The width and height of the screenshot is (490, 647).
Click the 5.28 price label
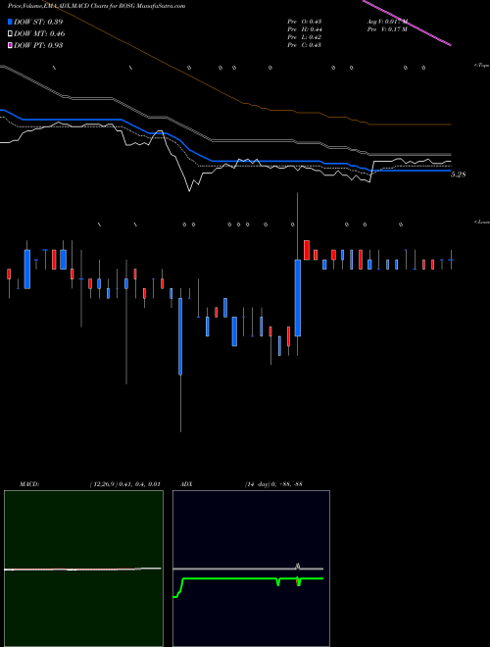[458, 174]
